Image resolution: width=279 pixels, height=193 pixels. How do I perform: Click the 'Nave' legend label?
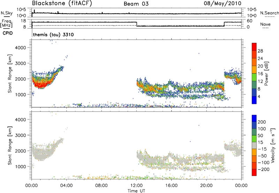(x=265, y=24)
